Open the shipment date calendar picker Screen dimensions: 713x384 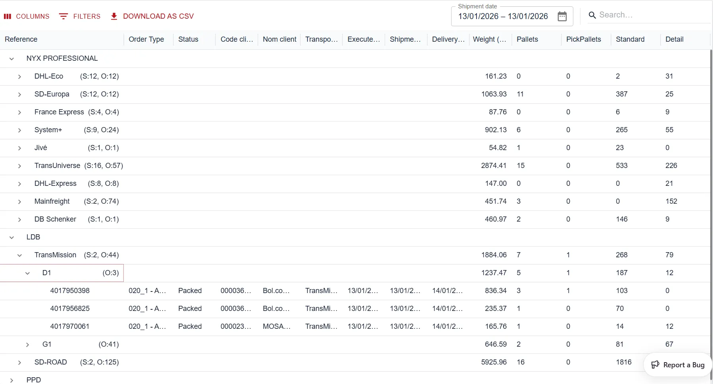click(562, 16)
